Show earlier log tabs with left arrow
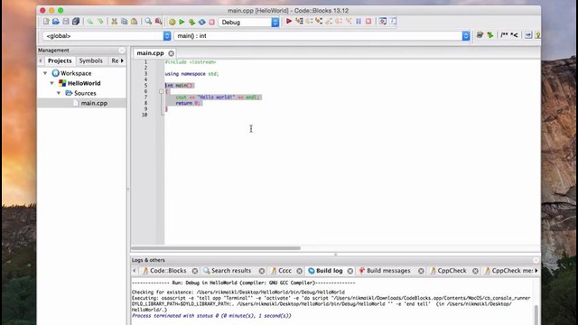Screen dimensions: 578x325 pos(135,271)
